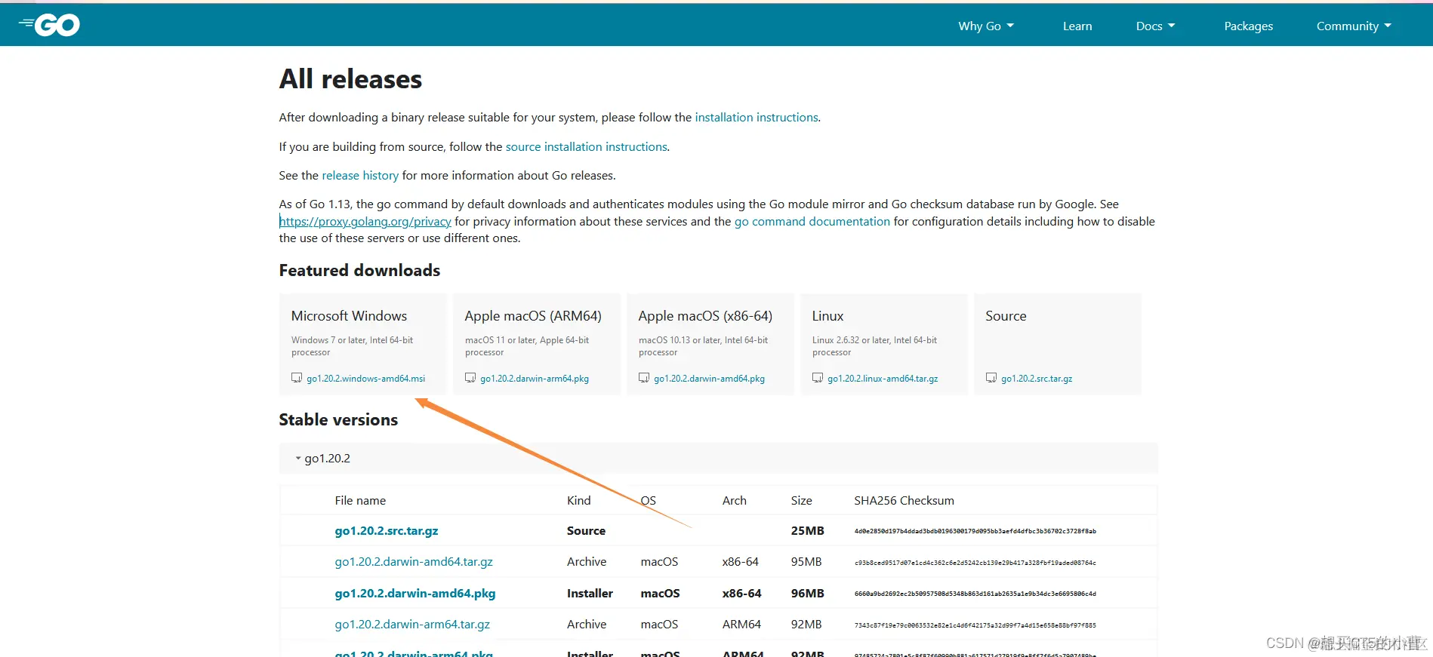Open the release history link
This screenshot has height=657, width=1433.
coord(360,176)
